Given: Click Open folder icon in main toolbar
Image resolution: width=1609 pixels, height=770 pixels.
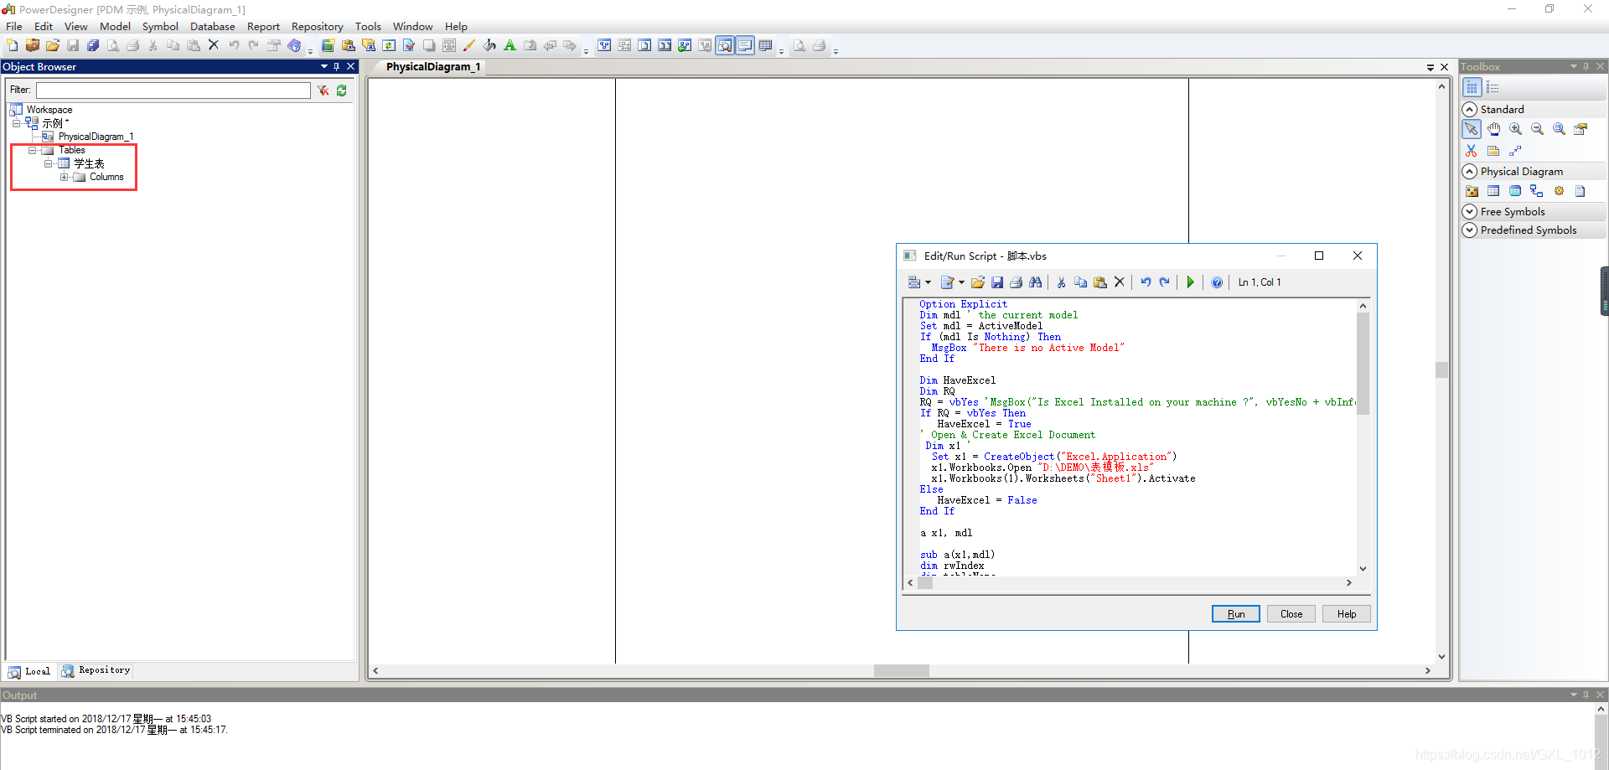Looking at the screenshot, I should [x=53, y=45].
